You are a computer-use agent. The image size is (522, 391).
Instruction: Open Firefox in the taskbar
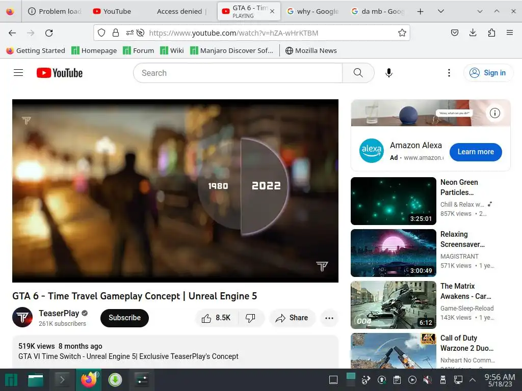89,380
